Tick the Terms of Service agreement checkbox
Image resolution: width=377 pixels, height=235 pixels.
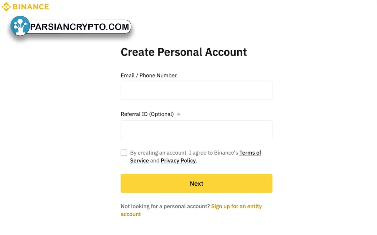click(124, 153)
